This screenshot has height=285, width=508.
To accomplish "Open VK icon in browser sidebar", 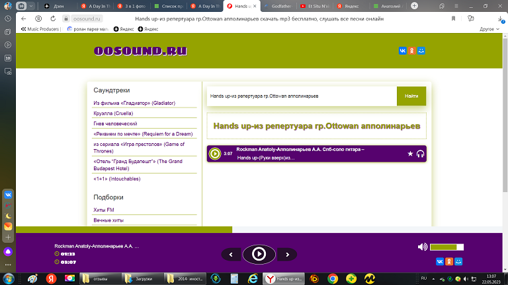I will click(8, 195).
